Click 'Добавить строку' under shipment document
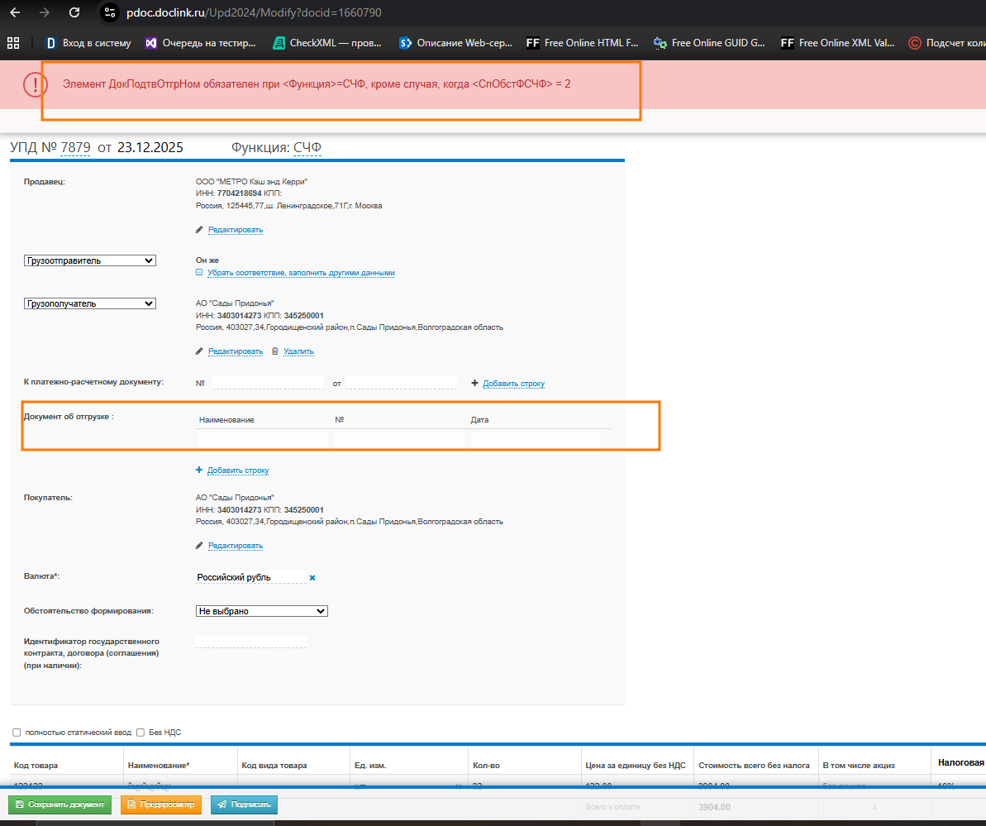The width and height of the screenshot is (986, 826). coord(238,470)
